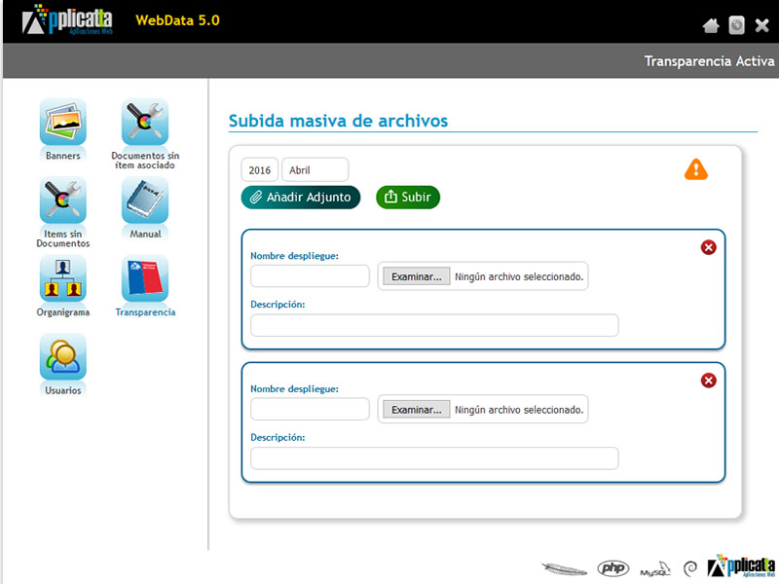Focus the first Nombre despliegue field

tap(310, 276)
